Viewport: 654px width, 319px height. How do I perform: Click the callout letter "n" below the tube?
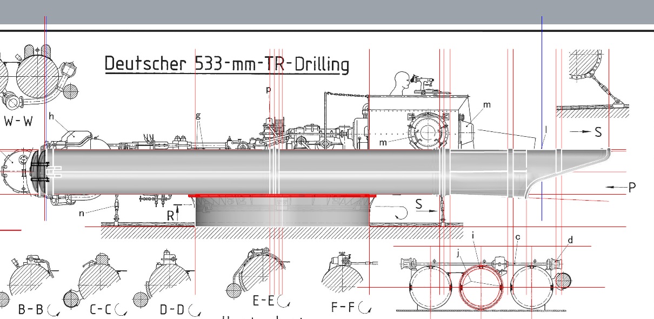(82, 213)
